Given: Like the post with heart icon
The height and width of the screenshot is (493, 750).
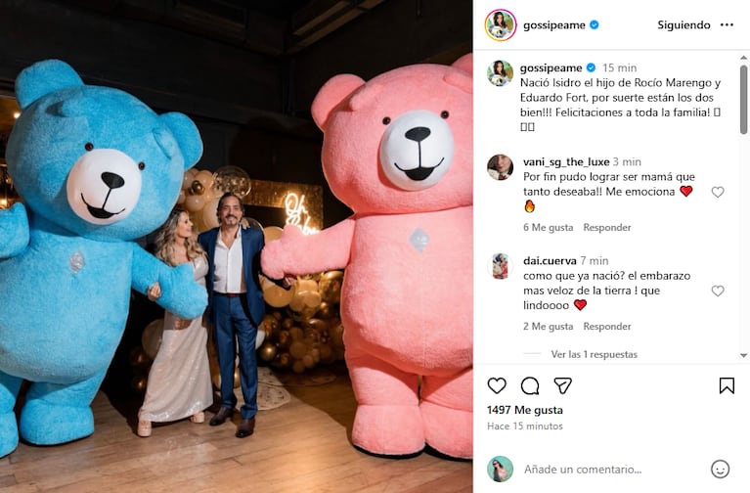Looking at the screenshot, I should click(497, 385).
